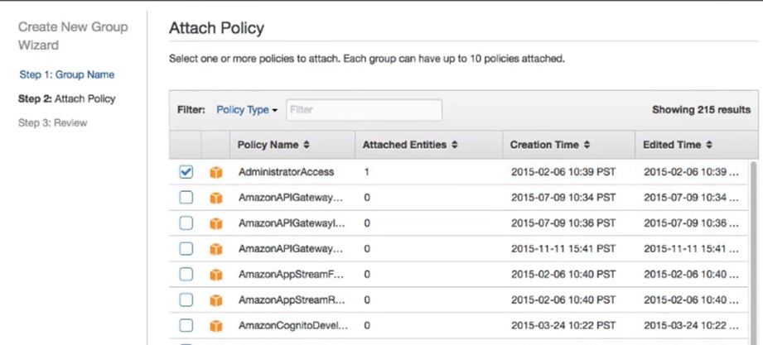This screenshot has height=345, width=763.
Task: Click the AmazonAppStreamR… policy icon
Action: point(215,300)
